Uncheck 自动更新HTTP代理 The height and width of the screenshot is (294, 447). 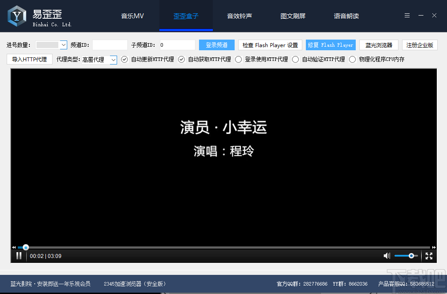click(x=124, y=59)
